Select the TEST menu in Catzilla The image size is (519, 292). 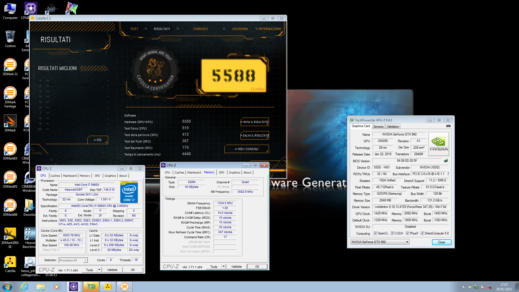click(x=134, y=29)
